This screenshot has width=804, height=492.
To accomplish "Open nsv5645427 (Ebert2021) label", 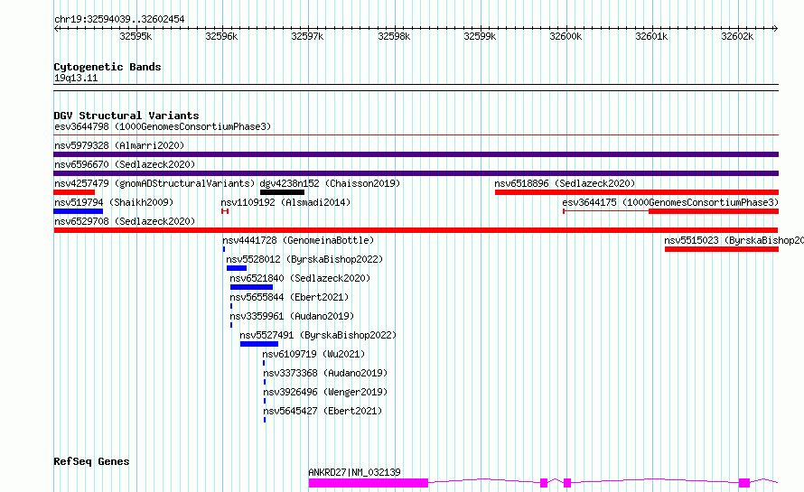I will (x=323, y=411).
